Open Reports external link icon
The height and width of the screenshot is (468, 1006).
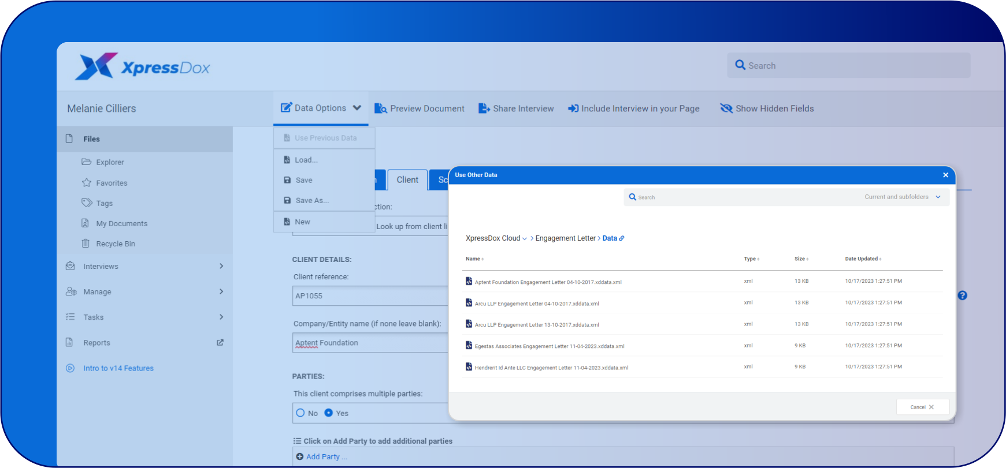(x=220, y=342)
